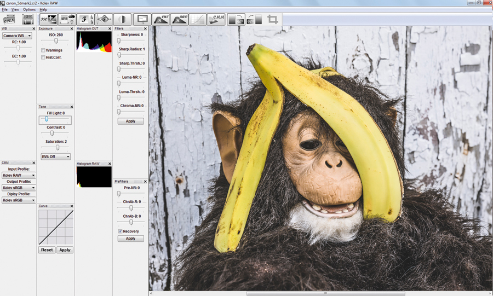The height and width of the screenshot is (296, 493).
Task: Uncheck the Recovery checkbox
Action: click(x=120, y=231)
